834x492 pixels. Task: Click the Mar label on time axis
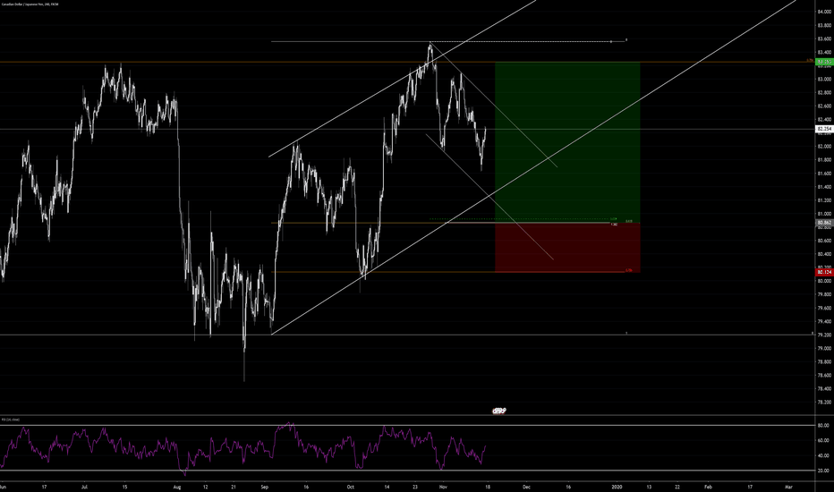click(788, 487)
